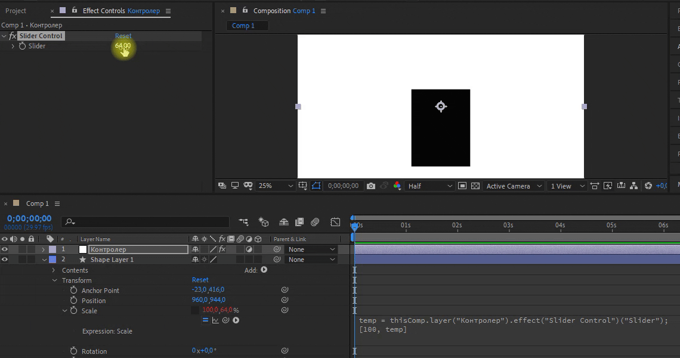Click the Scale expression pick whip icon
The width and height of the screenshot is (680, 358).
[225, 320]
